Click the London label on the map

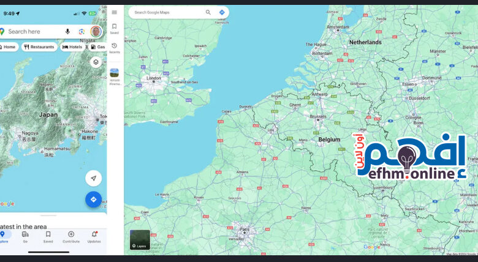[x=154, y=78]
